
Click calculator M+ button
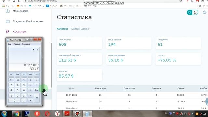tap(30, 74)
